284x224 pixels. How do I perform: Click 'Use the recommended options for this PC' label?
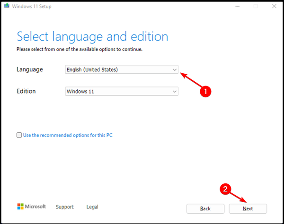68,135
